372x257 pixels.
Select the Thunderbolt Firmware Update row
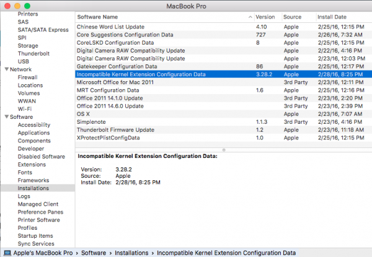tap(115, 129)
